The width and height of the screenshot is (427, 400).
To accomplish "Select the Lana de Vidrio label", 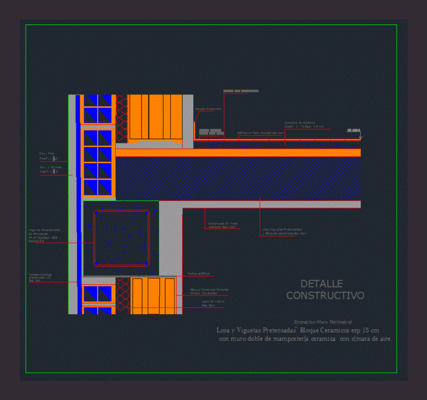I will click(212, 303).
